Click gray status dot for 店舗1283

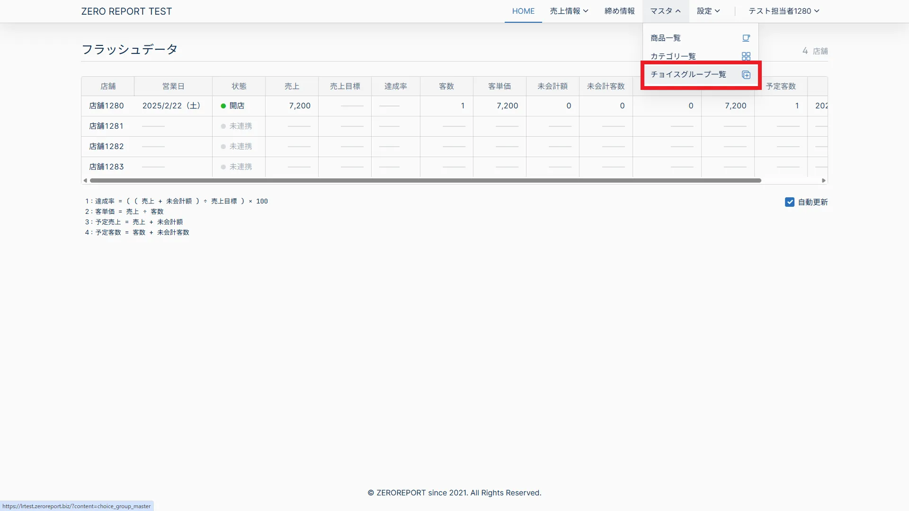(223, 167)
